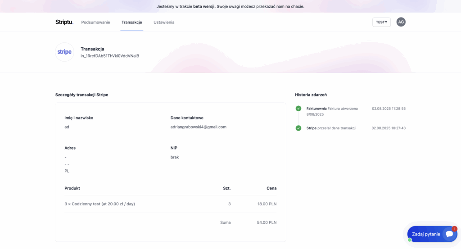The image size is (461, 249).
Task: Click the Szczegóły transakcji Stripe heading
Action: point(82,95)
